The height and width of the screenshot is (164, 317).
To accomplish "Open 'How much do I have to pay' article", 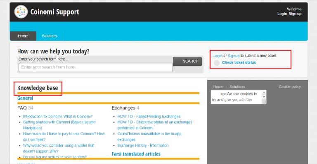I will (64, 136).
